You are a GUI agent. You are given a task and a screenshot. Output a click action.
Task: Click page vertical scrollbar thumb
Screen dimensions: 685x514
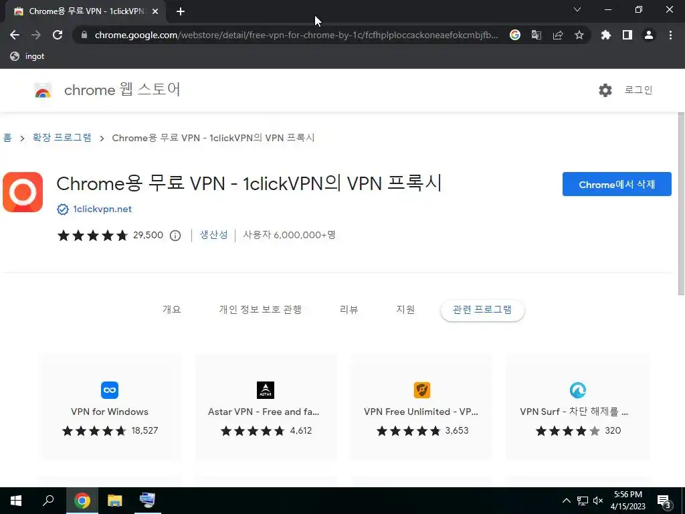(x=681, y=203)
